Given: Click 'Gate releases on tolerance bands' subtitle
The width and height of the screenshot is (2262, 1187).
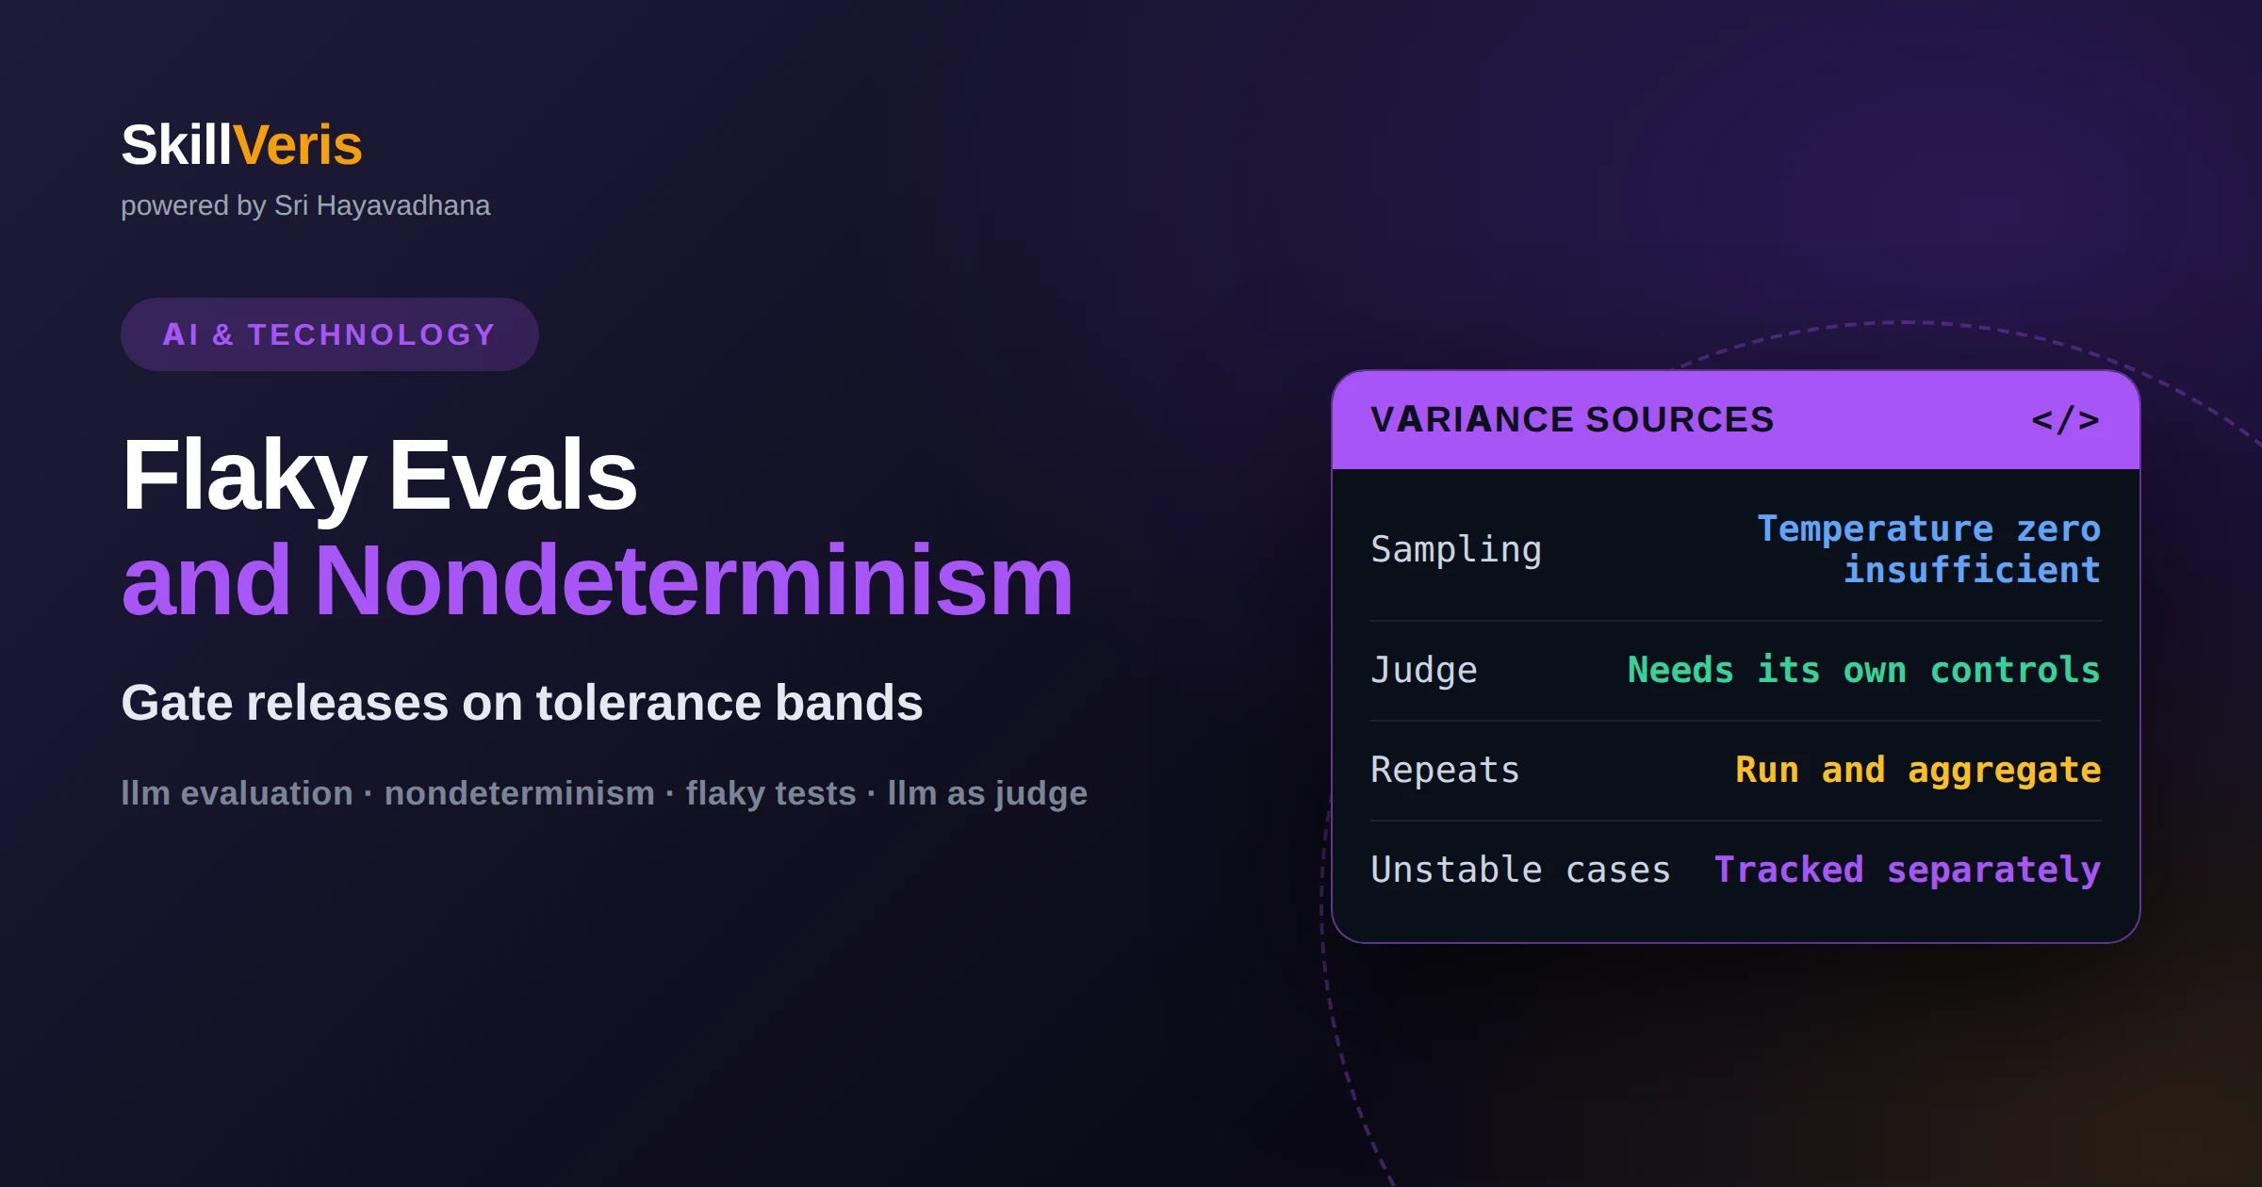Looking at the screenshot, I should [x=522, y=703].
